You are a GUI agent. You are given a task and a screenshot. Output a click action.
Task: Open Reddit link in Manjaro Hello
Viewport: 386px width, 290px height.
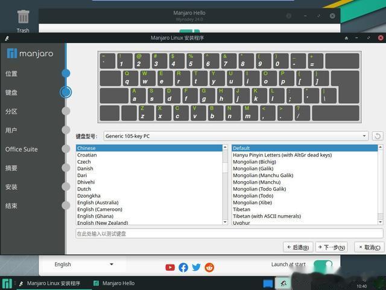point(209,267)
